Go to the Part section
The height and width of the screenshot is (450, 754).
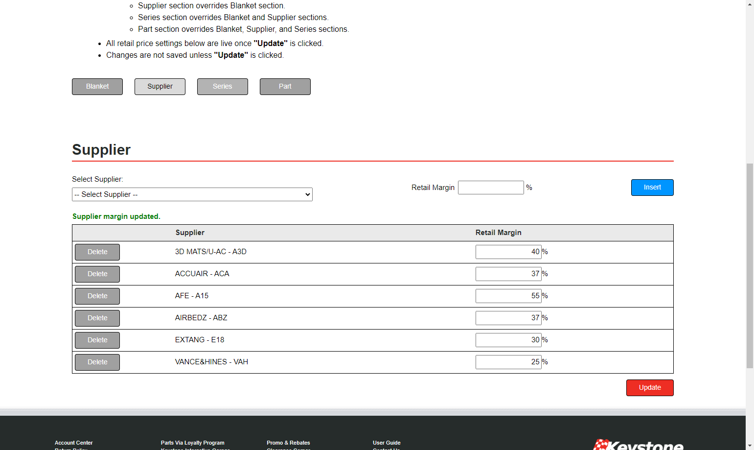point(285,87)
